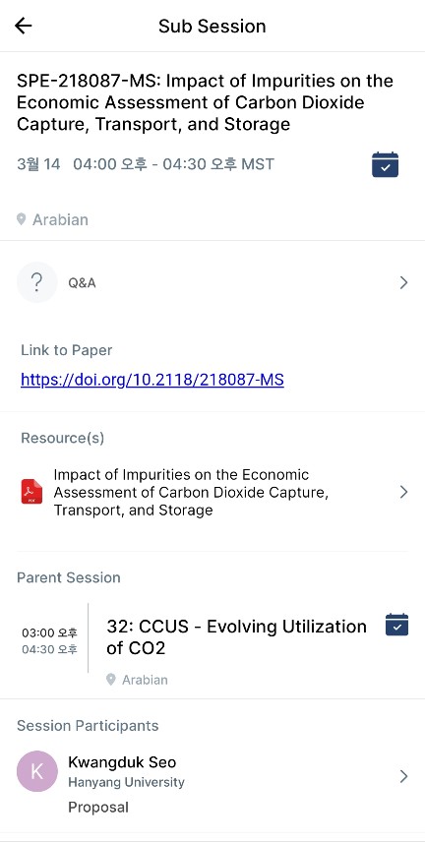Open the red PDF file icon
The height and width of the screenshot is (842, 425).
[31, 492]
